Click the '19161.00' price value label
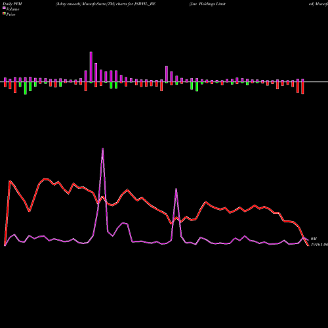This screenshot has width=328, height=328. click(x=319, y=245)
